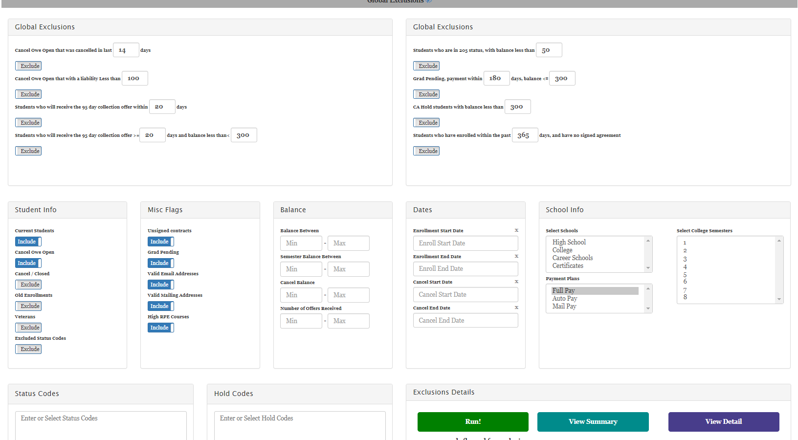Viewport: 798px width, 440px height.
Task: Select semester 4 in College Semesters list
Action: click(x=685, y=267)
